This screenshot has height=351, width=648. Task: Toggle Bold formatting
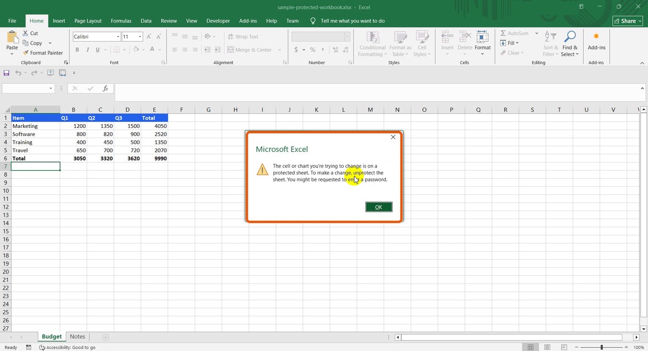tap(77, 50)
